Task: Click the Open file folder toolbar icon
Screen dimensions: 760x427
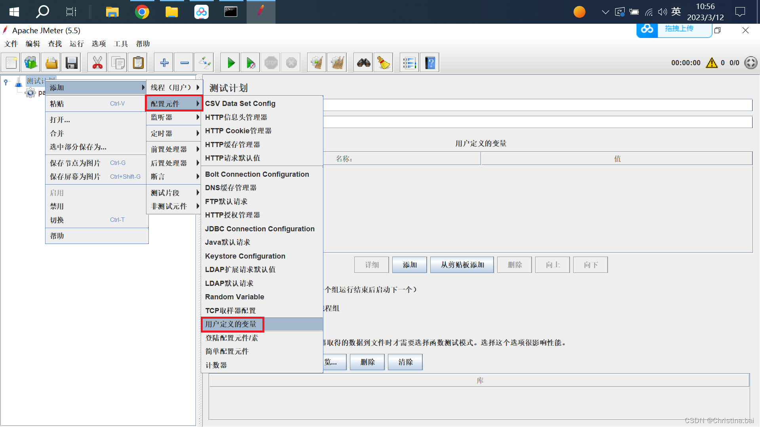Action: coord(51,63)
